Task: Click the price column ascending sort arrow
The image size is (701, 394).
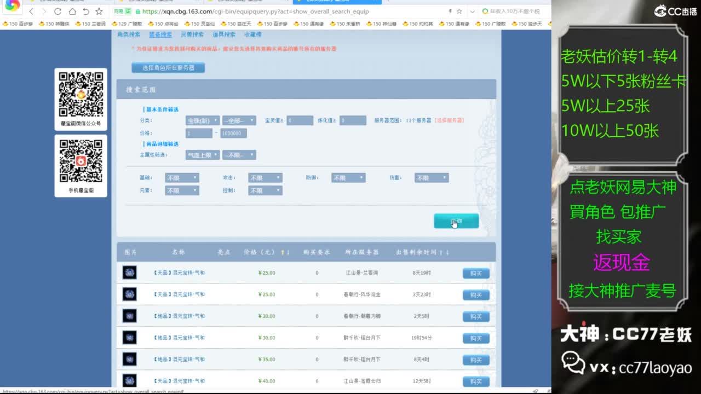Action: tap(283, 252)
